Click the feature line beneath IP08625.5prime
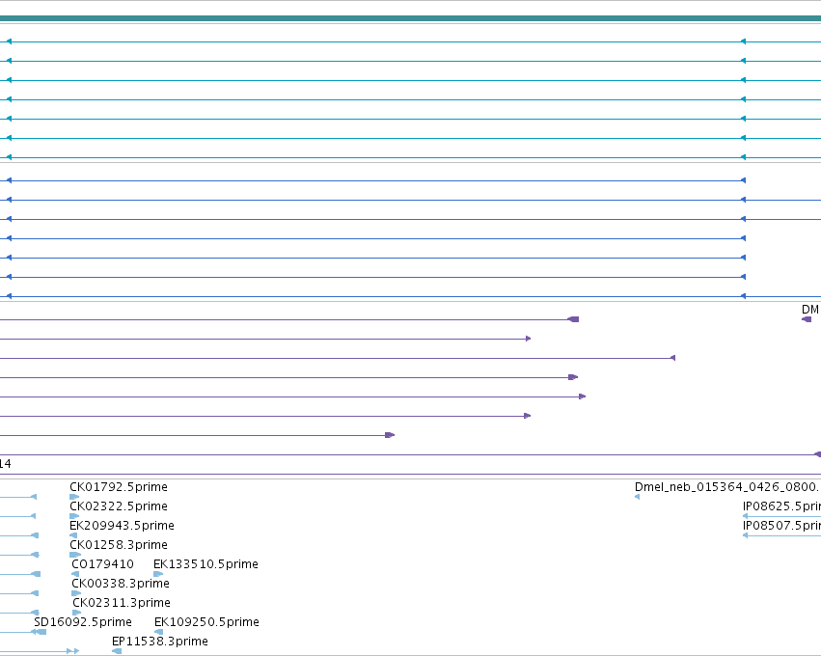 coord(781,516)
